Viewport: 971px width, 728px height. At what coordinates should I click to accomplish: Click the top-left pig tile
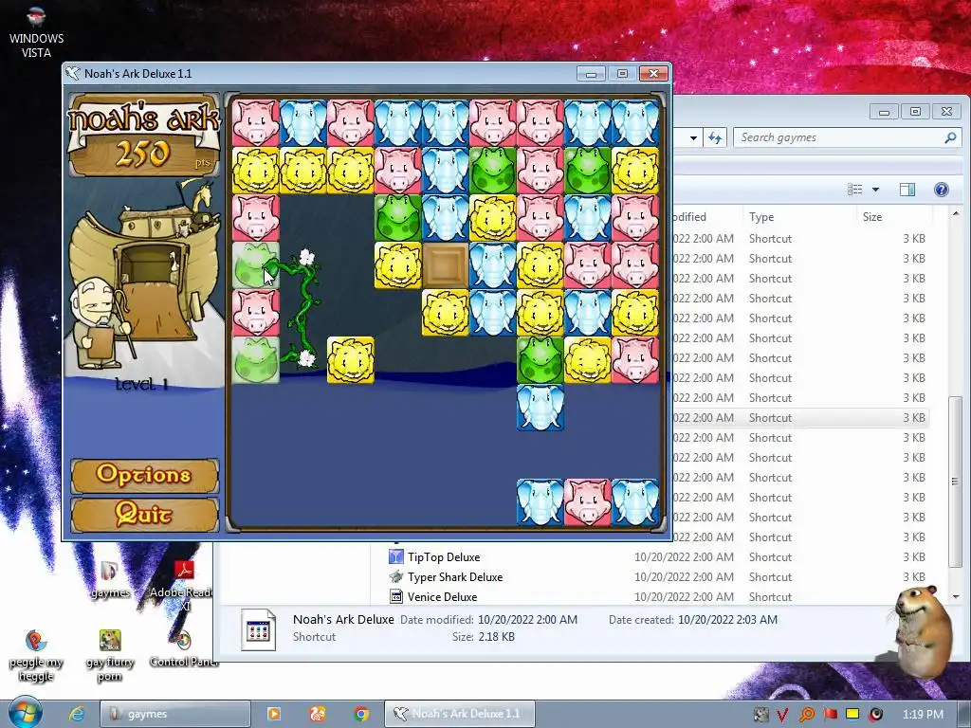(x=256, y=122)
